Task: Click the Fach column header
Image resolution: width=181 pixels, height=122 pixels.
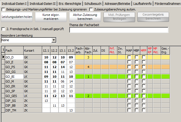Action: (x=14, y=51)
